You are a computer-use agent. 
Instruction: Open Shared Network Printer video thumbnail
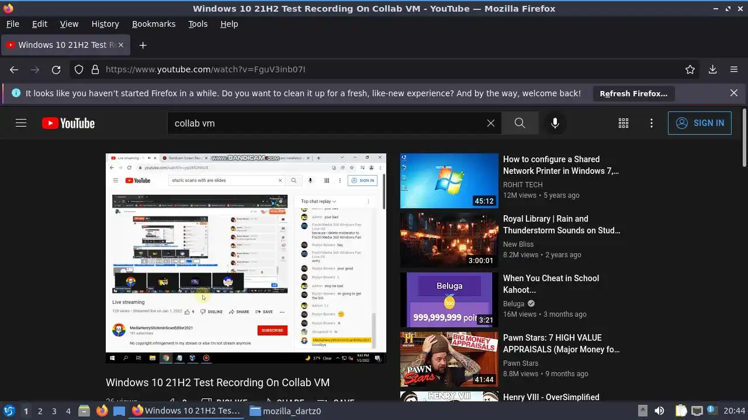click(449, 181)
